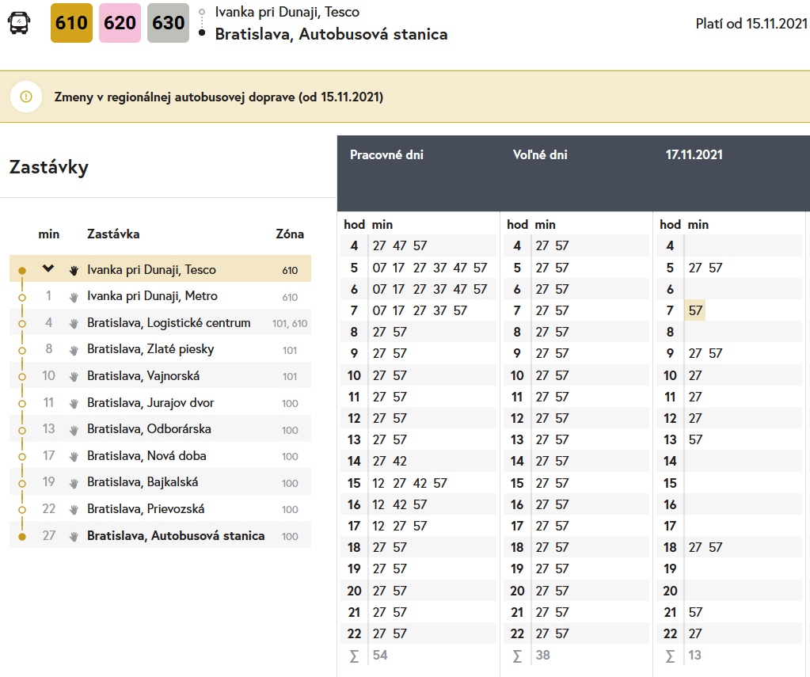Expand the chevron next to Ivanka pri Dunaji, Tesco
Viewport: 810px width, 677px height.
tap(48, 269)
